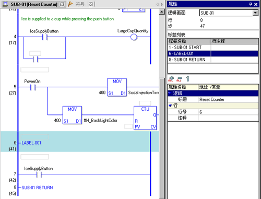Click the pin-shaped icon beside Collapse All

click(187, 79)
